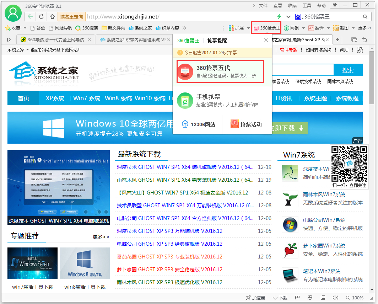Go back with the browser back arrow
This screenshot has height=304, width=378.
[x=30, y=17]
